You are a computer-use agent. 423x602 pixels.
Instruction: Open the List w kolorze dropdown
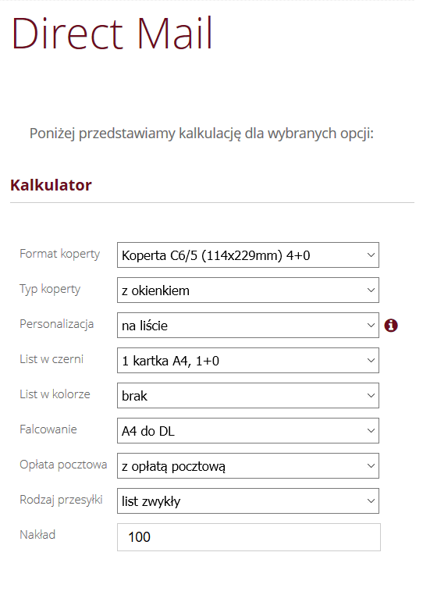point(248,395)
